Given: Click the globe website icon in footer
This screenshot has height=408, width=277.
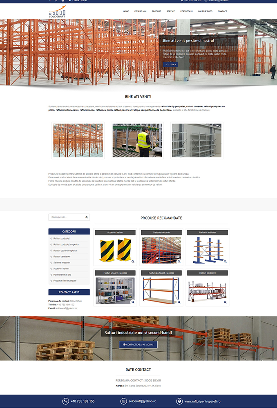Looking at the screenshot, I should (180, 401).
